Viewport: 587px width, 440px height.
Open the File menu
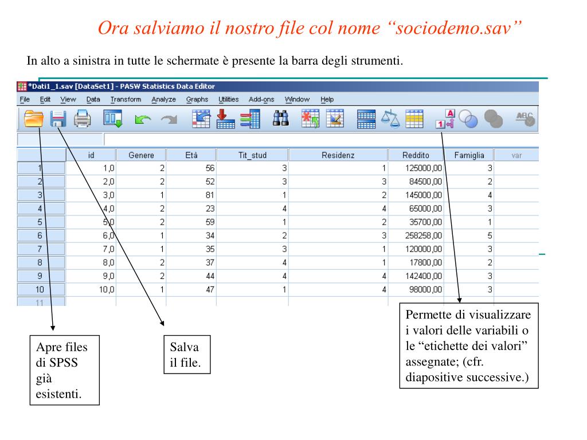(25, 100)
